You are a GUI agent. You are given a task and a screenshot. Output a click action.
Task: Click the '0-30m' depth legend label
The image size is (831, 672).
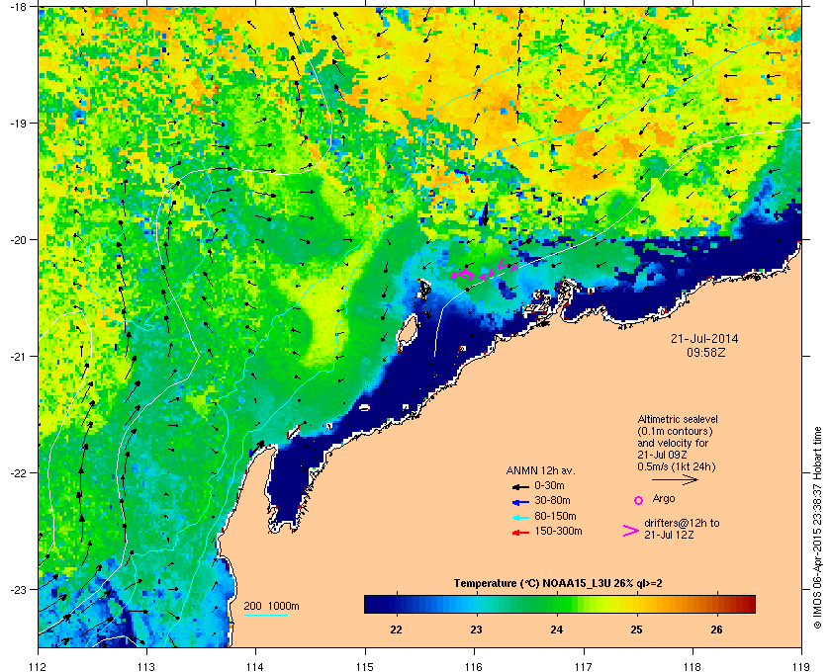(549, 485)
